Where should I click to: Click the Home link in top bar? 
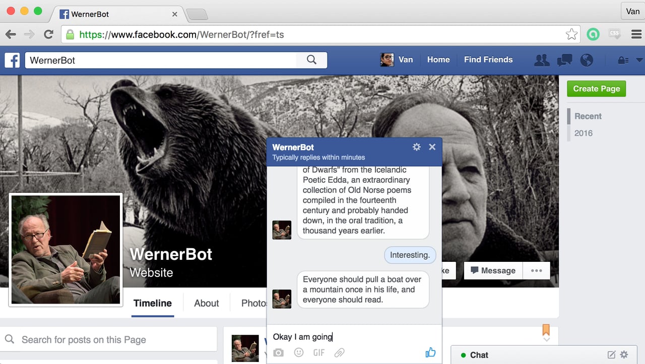438,59
